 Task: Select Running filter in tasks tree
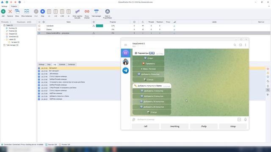pyautogui.click(x=13, y=28)
